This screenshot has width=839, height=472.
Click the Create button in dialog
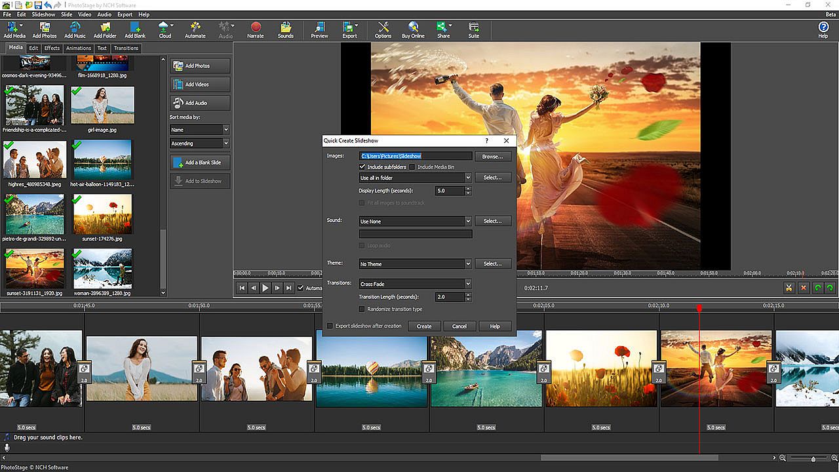click(424, 326)
